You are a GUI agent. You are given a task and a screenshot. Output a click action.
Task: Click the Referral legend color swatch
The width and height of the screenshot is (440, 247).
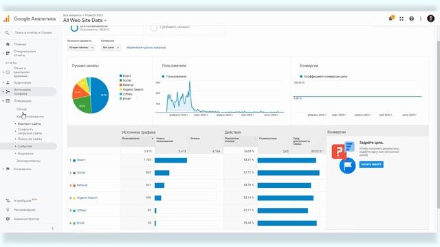coord(121,85)
